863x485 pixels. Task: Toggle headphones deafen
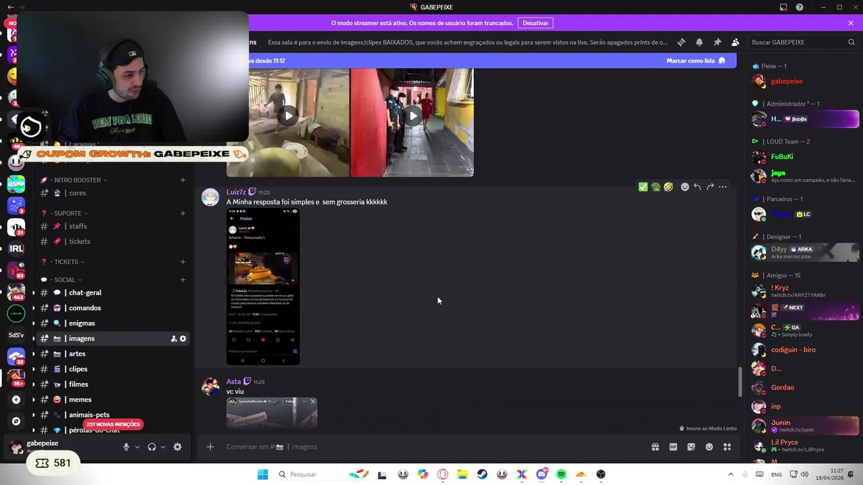click(x=152, y=447)
